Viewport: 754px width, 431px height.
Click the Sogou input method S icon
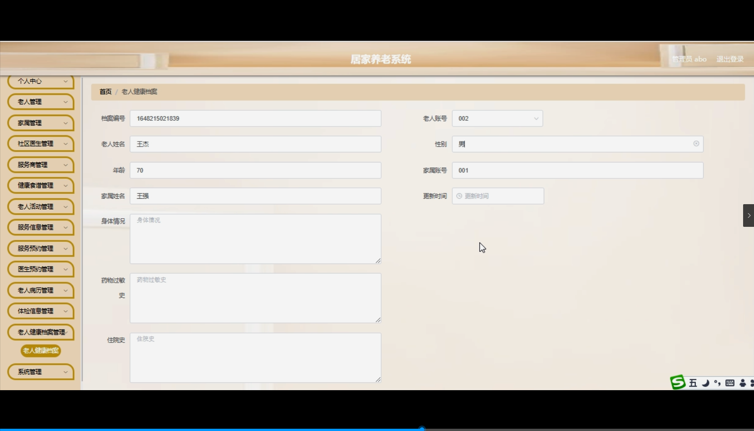pos(678,382)
